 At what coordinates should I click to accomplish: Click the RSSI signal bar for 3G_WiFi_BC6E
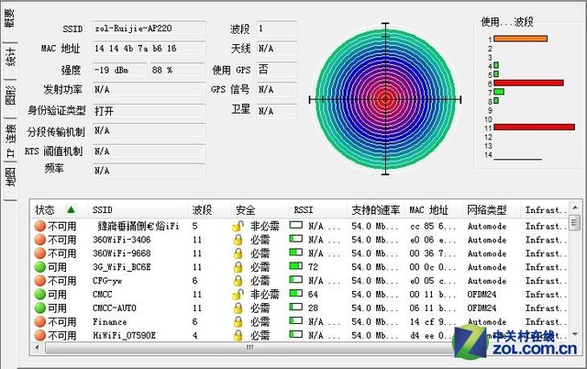[295, 266]
